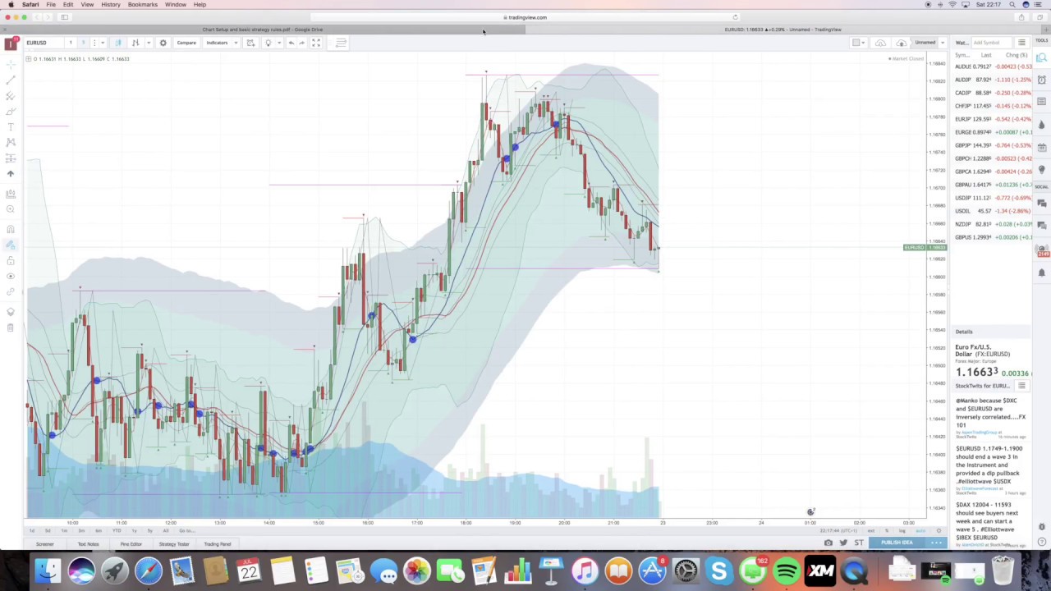Toggle the auto scale button

[920, 531]
